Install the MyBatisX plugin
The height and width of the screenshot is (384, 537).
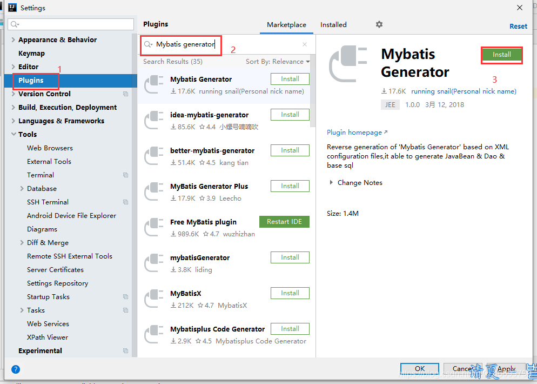pos(290,293)
